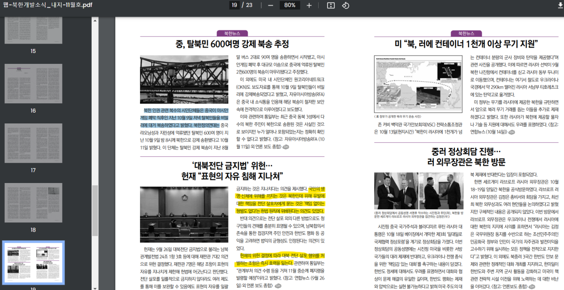Screen dimensions: 564x290
Task: Click the 80% zoom level field
Action: click(x=290, y=5)
